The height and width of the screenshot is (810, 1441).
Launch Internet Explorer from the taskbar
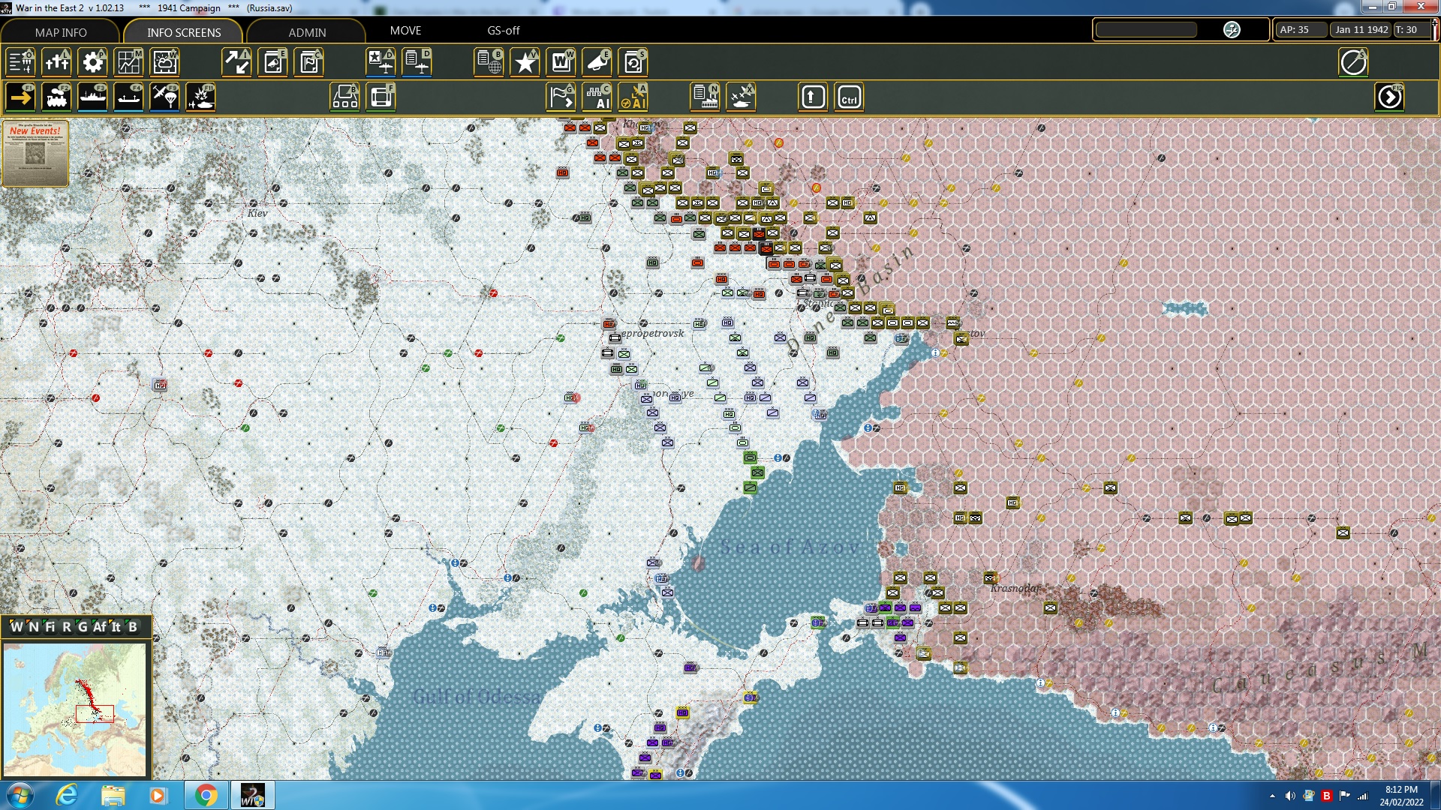(67, 795)
